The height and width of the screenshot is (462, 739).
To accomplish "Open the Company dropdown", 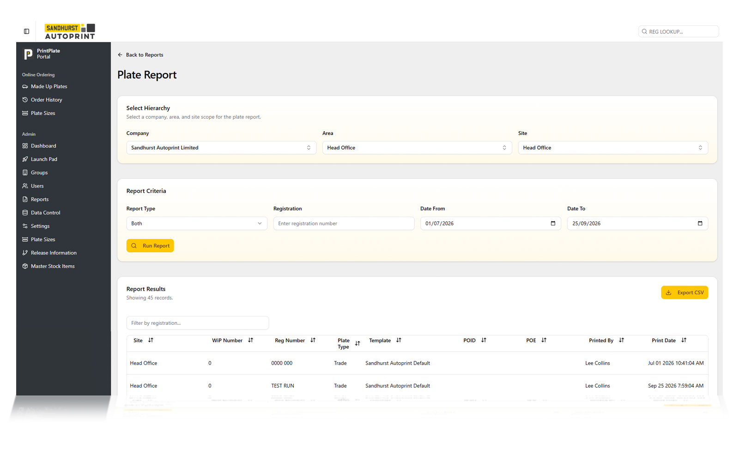I will [221, 148].
